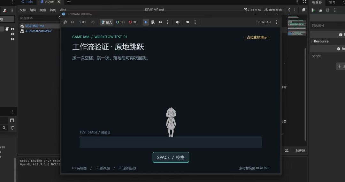Click the character sprite on the test stage
Image resolution: width=345 pixels, height=182 pixels.
coord(171,122)
